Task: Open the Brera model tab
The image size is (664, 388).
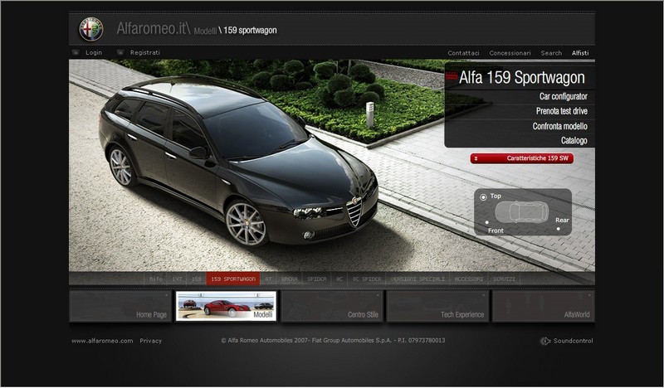Action: pyautogui.click(x=289, y=279)
